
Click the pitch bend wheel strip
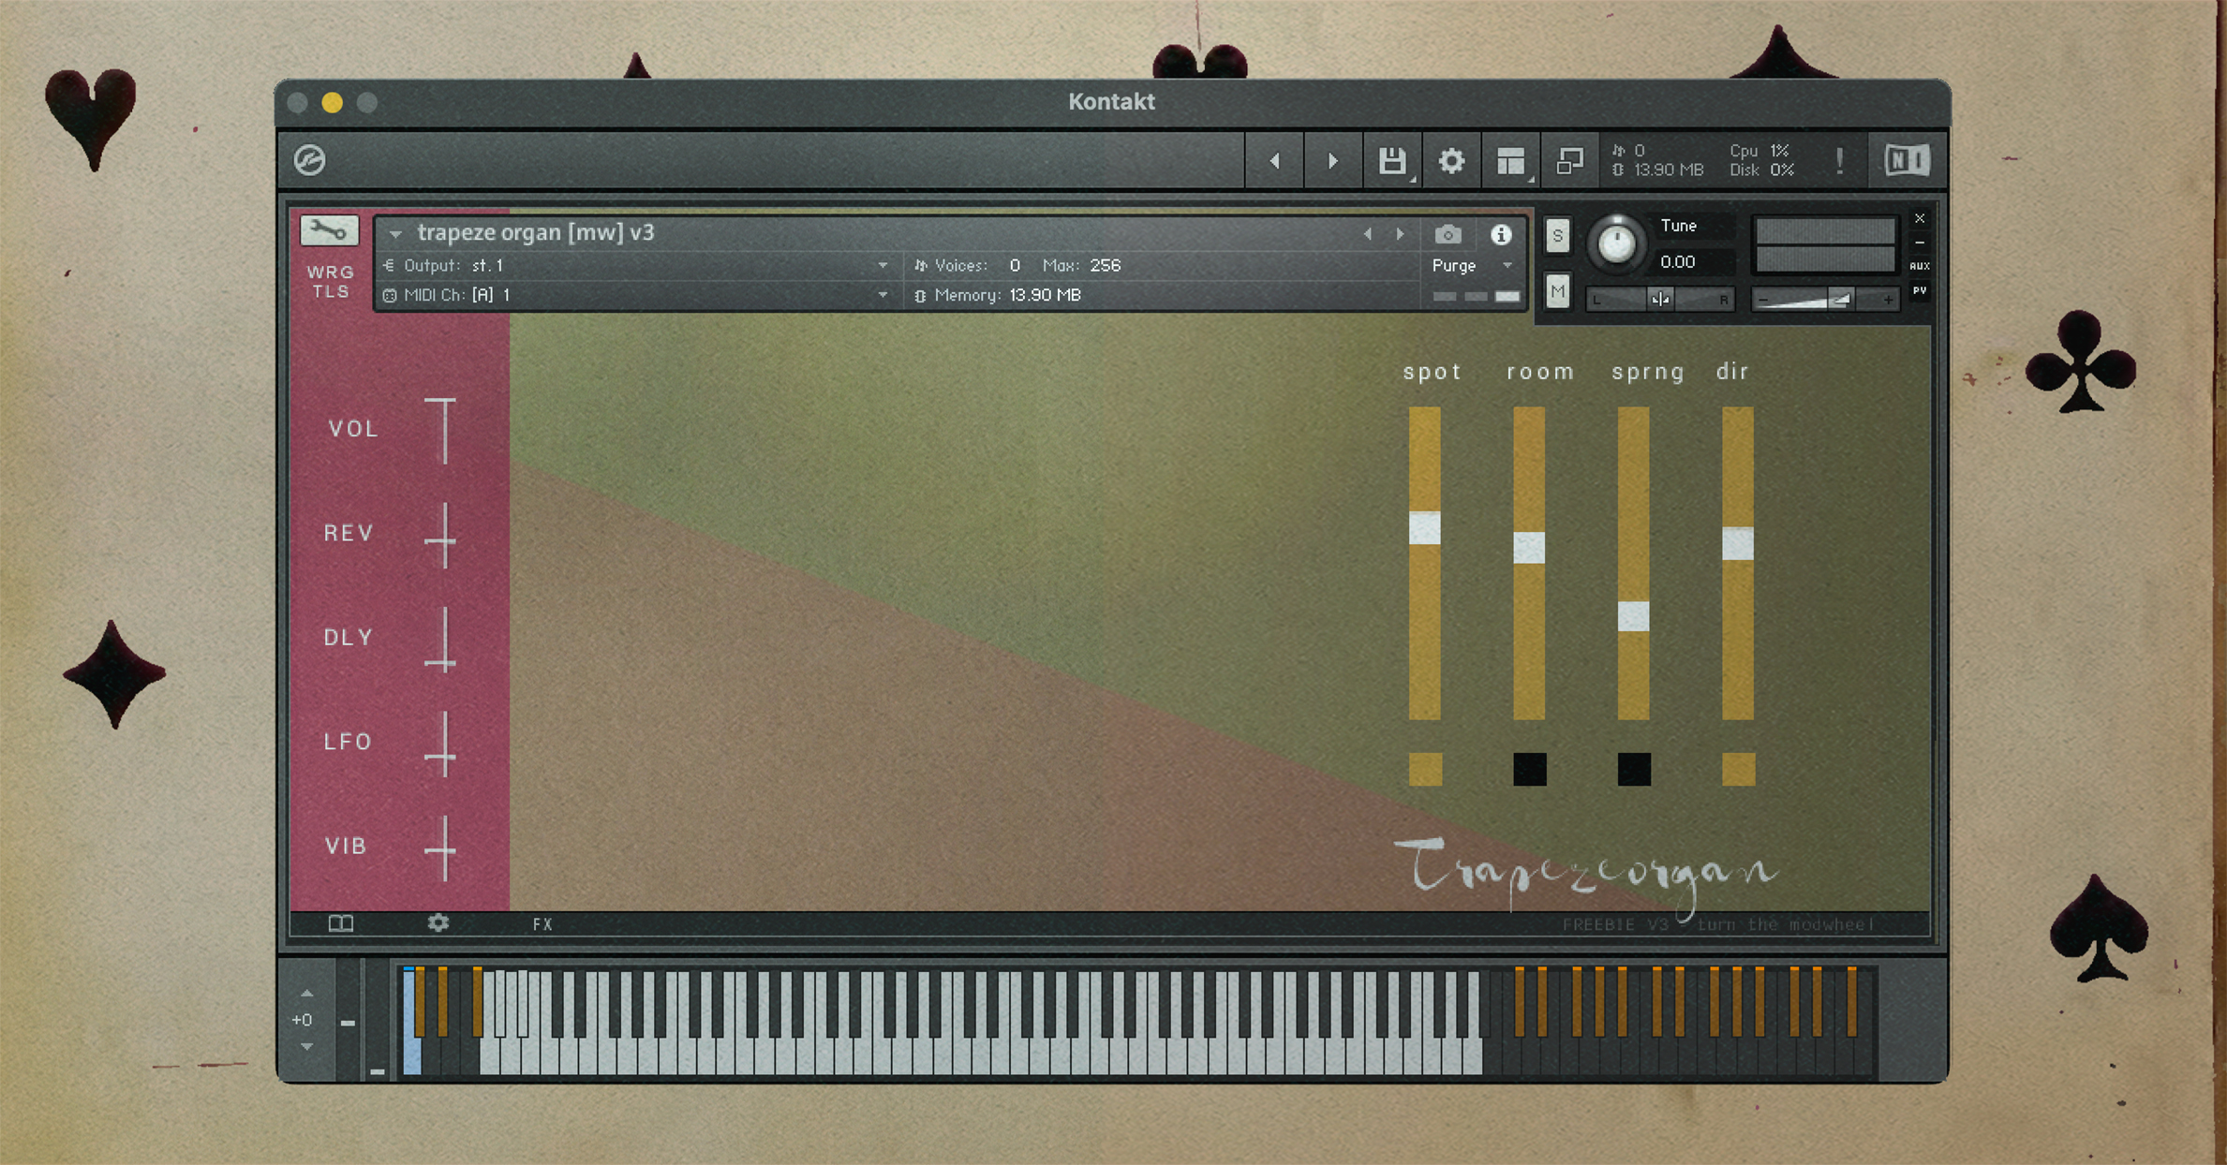349,1021
